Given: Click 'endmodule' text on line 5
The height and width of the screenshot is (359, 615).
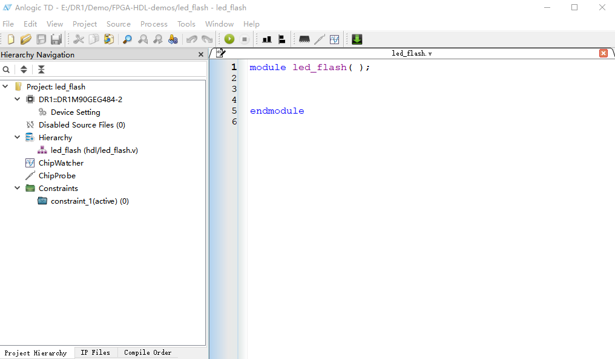Looking at the screenshot, I should (277, 111).
